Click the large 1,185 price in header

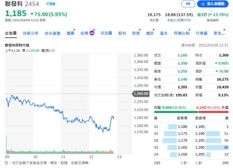click(16, 14)
